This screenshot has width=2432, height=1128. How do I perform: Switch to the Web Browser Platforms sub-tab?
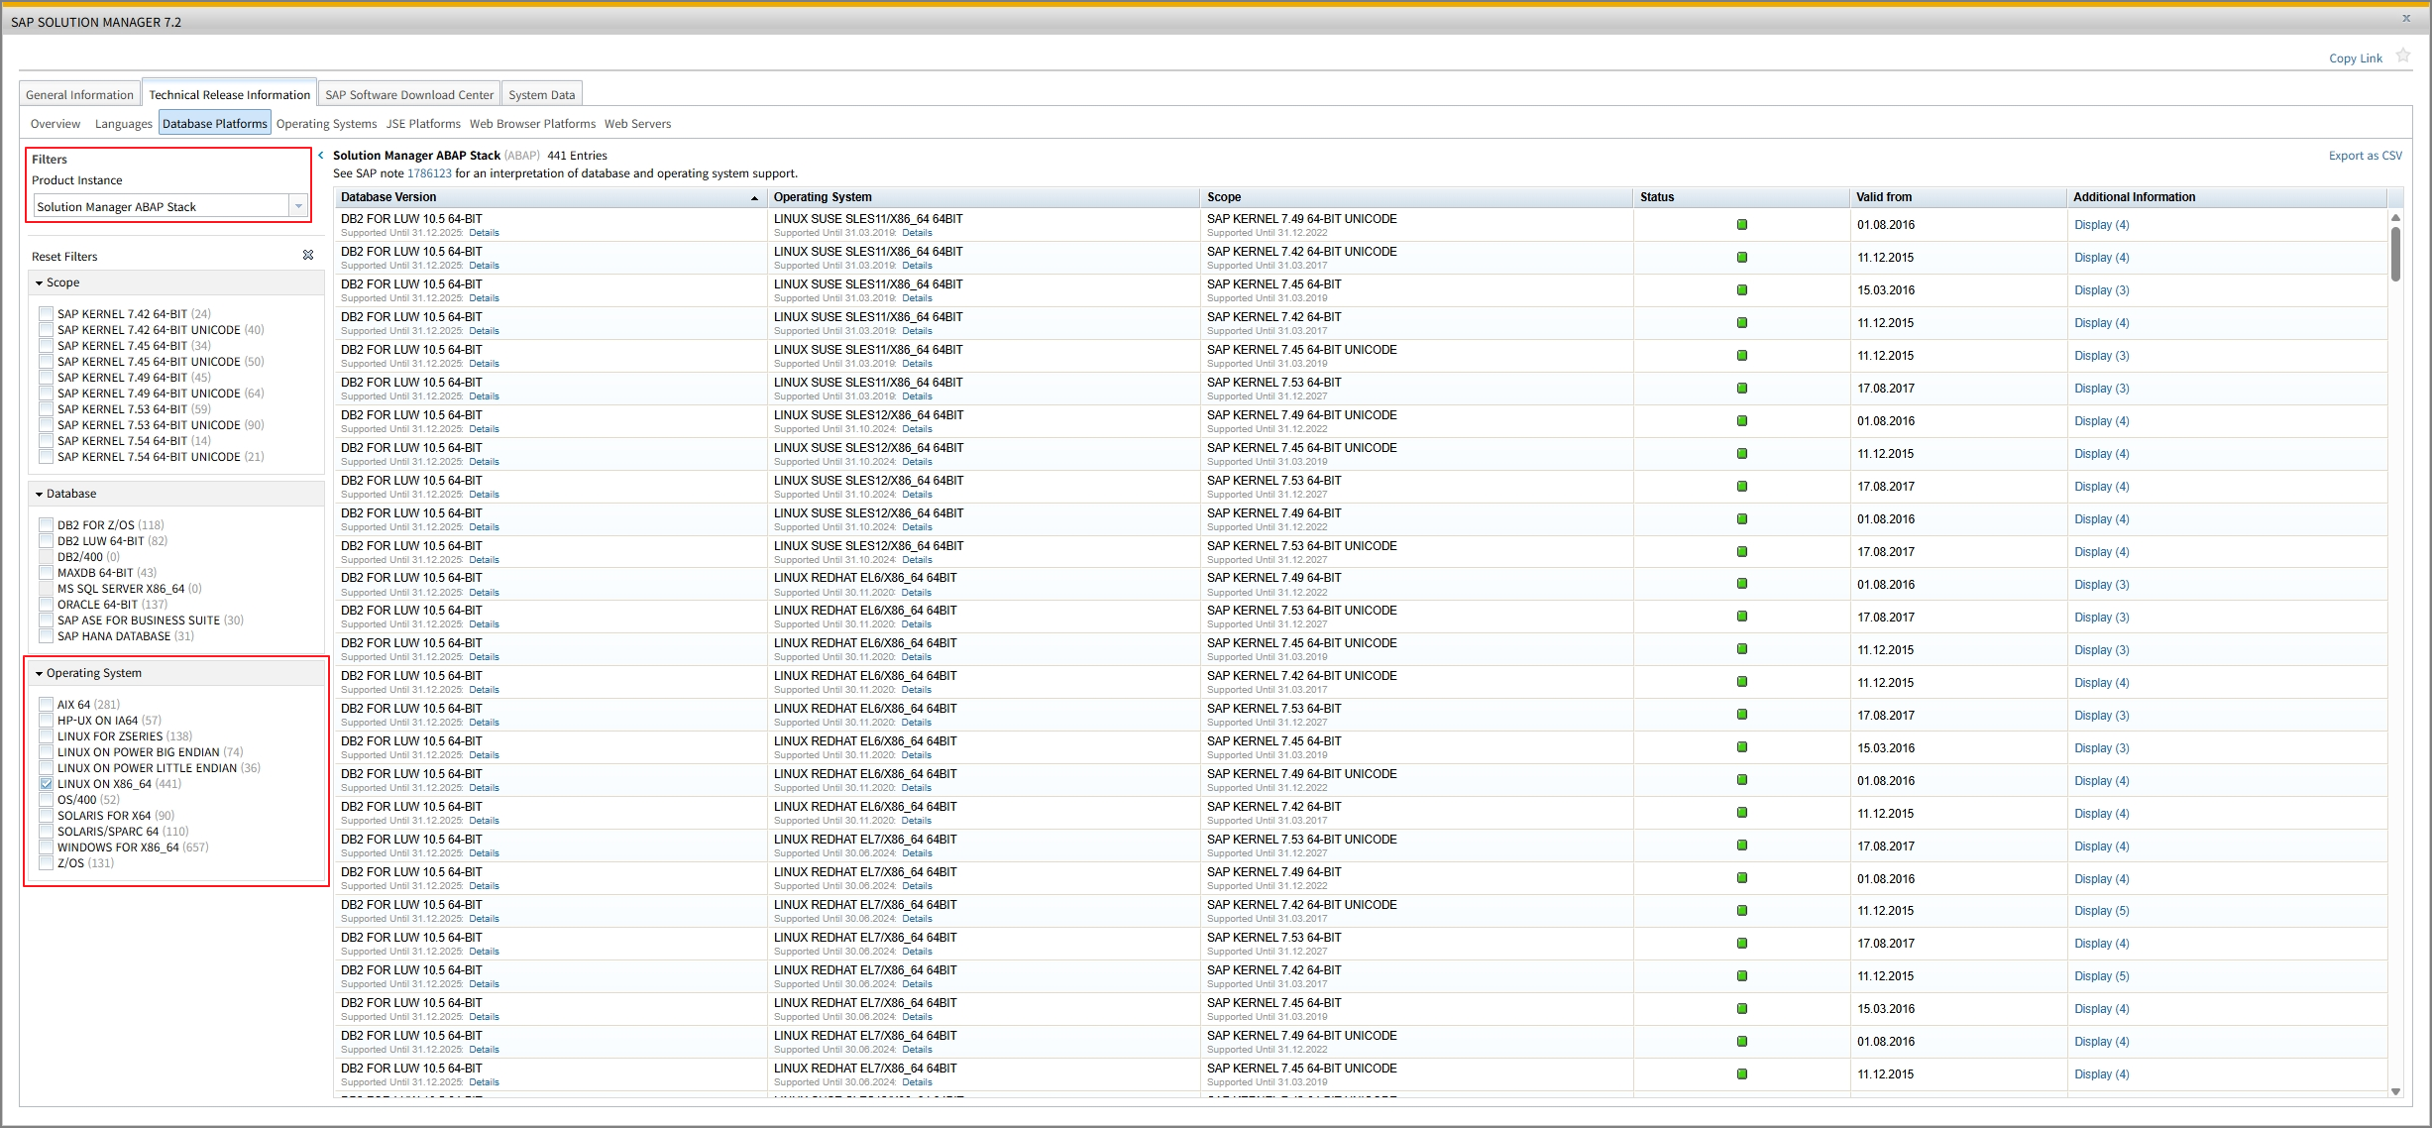tap(532, 124)
